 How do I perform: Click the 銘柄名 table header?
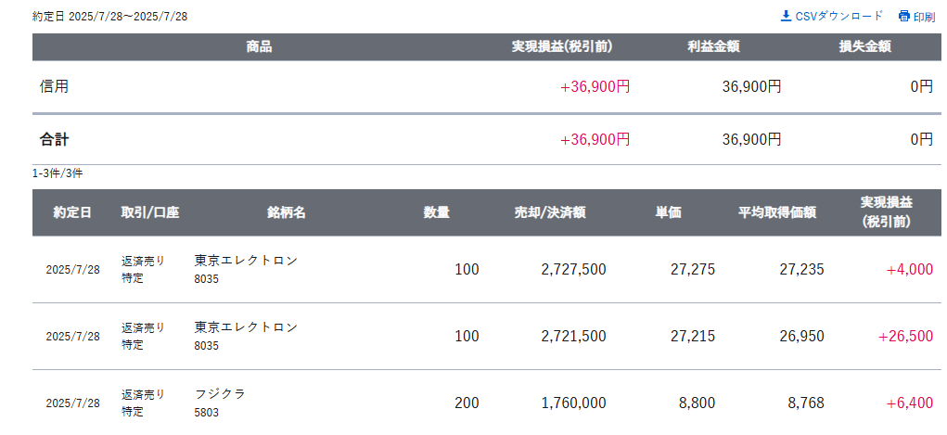[x=287, y=212]
